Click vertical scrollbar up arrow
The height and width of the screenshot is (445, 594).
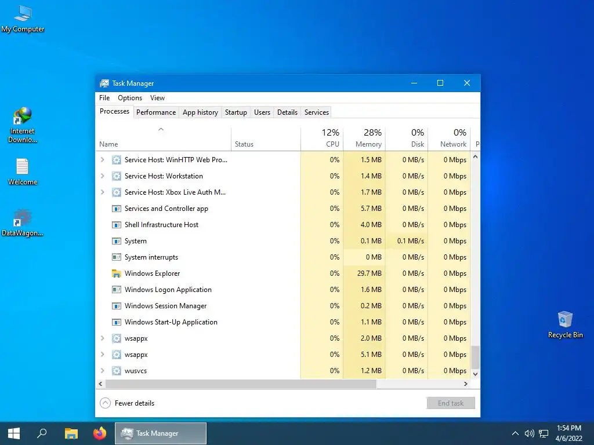tap(476, 156)
